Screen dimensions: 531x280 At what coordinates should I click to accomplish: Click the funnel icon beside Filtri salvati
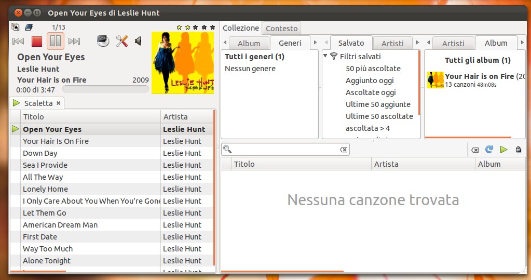coord(334,56)
